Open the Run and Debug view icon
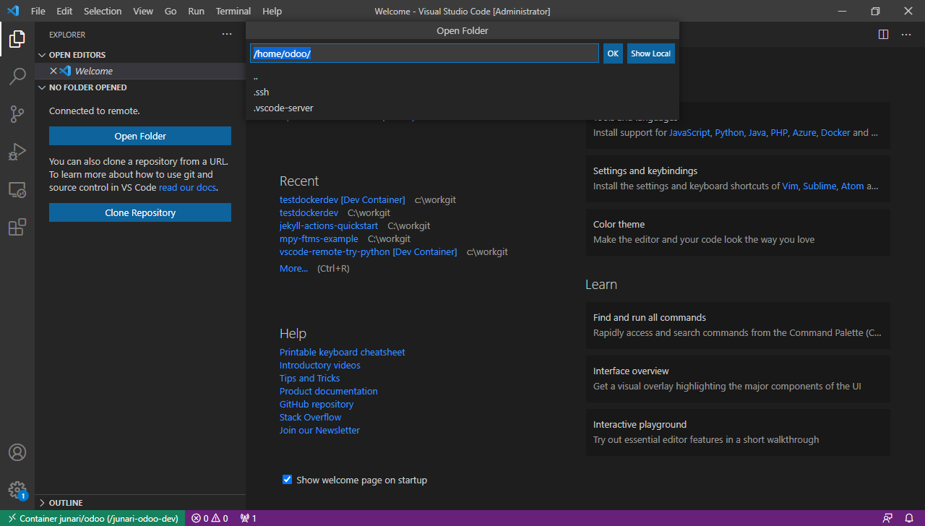The width and height of the screenshot is (925, 526). pos(17,152)
